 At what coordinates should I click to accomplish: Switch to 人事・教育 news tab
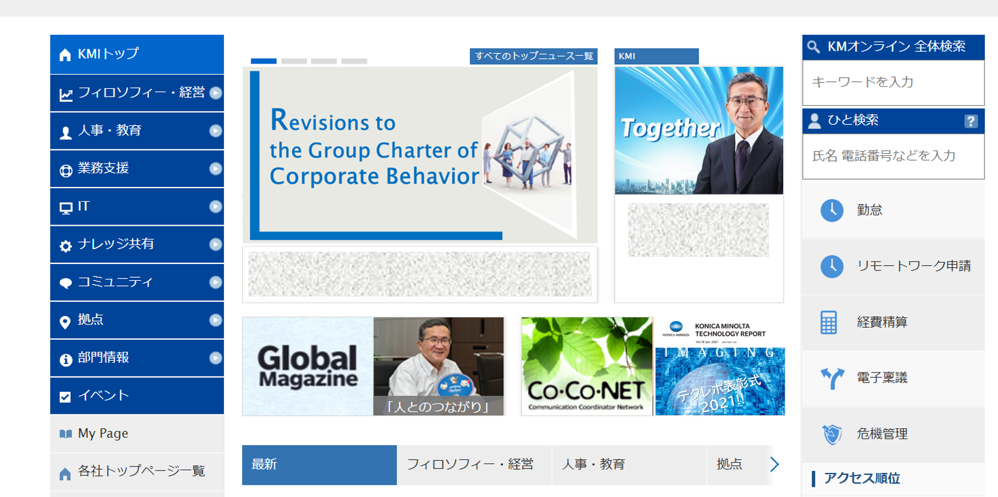(629, 465)
